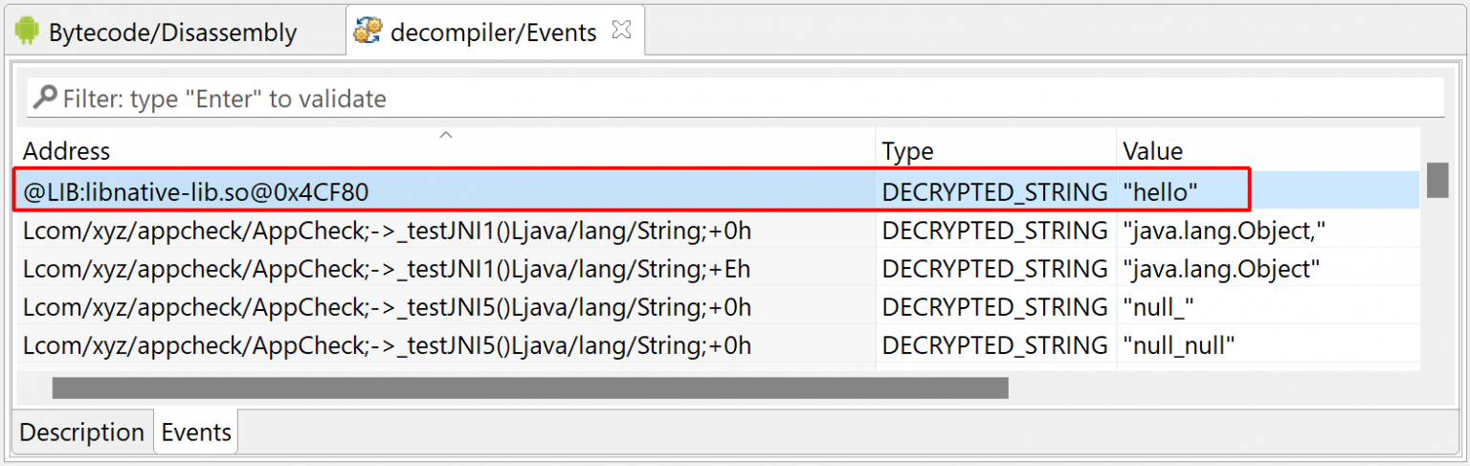Focus the Filter text input field
The width and height of the screenshot is (1470, 466).
click(x=746, y=99)
